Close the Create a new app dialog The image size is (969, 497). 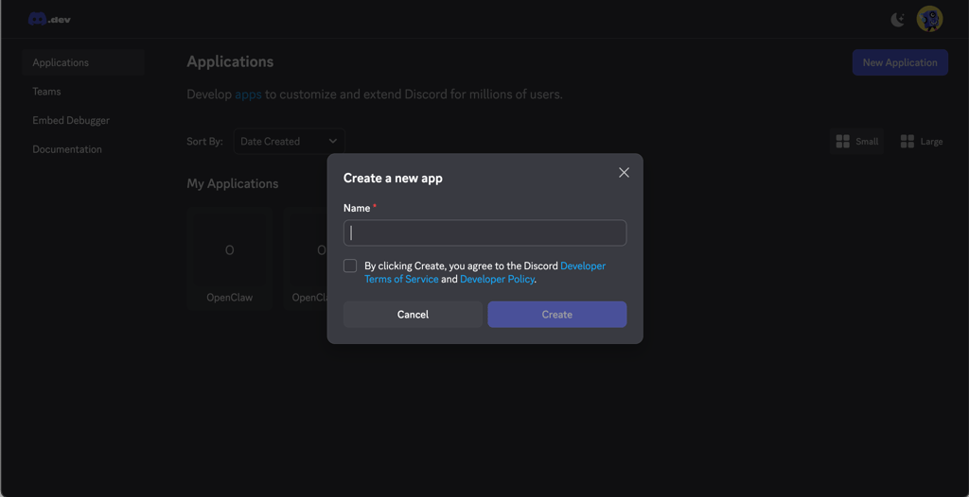click(x=625, y=173)
